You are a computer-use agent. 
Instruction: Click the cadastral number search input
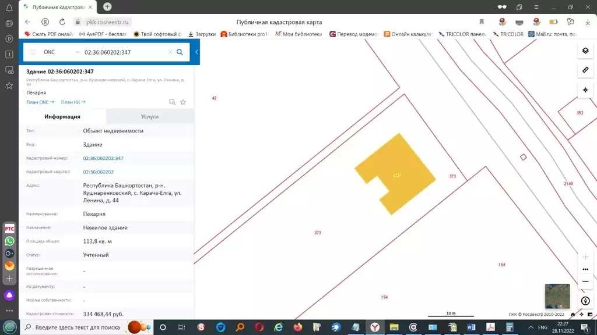tap(124, 52)
